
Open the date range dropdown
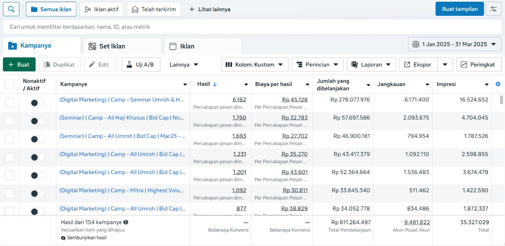click(454, 44)
